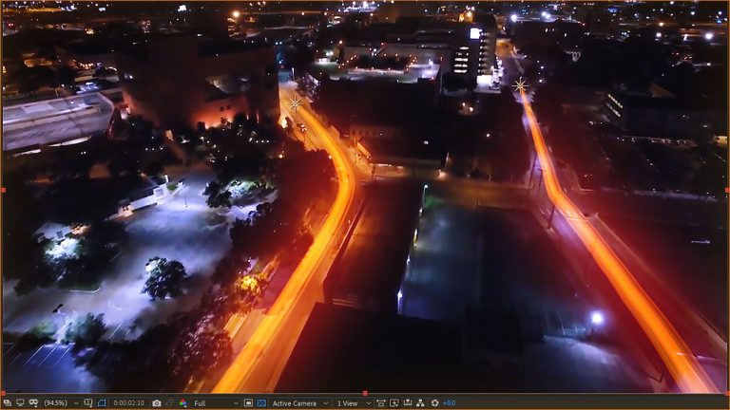The image size is (730, 410).
Task: Toggle the Fast Previews icon
Action: point(394,403)
